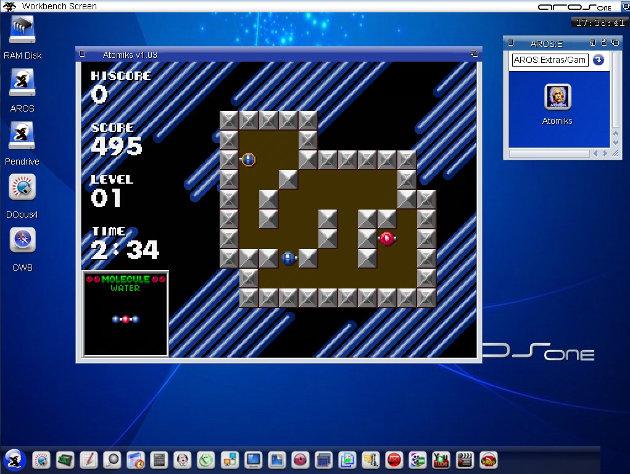Click the AROS:Extras/Gam path field
The image size is (630, 474).
click(x=550, y=60)
